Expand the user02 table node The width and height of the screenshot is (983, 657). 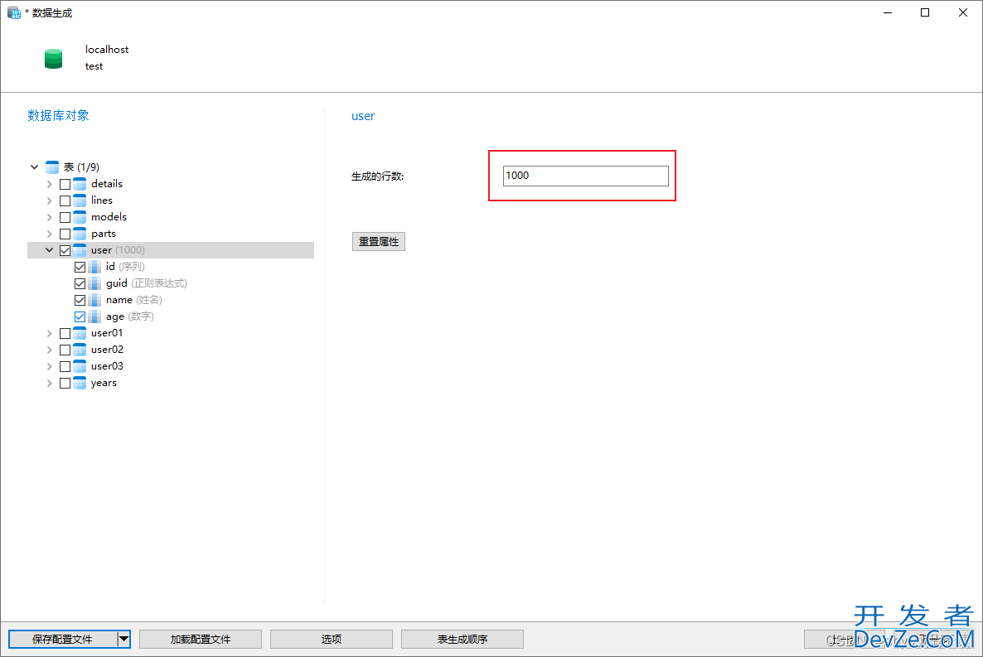tap(50, 350)
